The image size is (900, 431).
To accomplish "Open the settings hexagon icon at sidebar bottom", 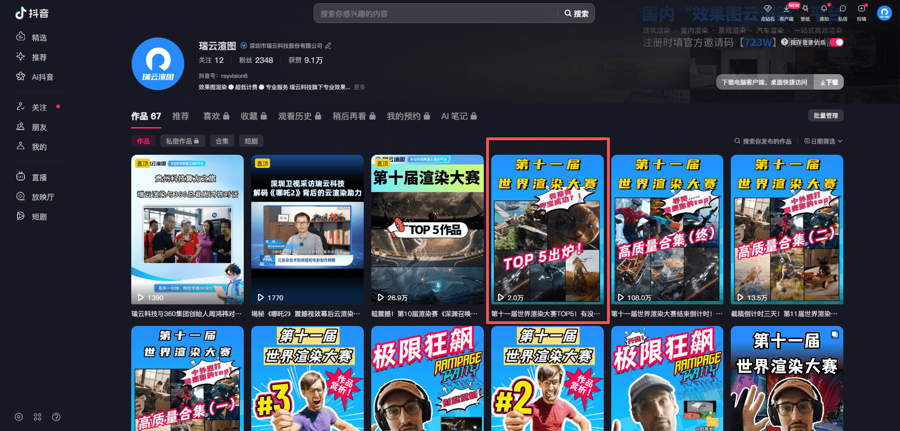I will [19, 417].
